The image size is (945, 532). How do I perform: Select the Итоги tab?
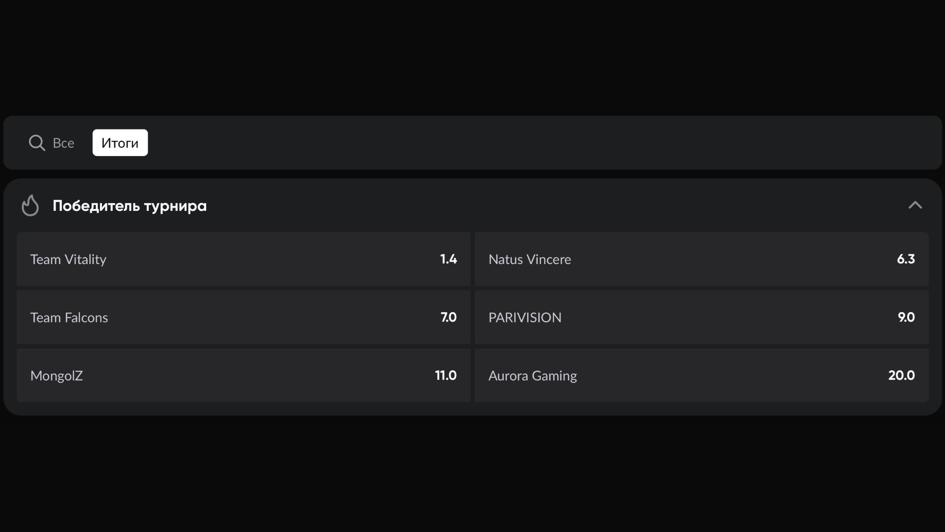120,143
